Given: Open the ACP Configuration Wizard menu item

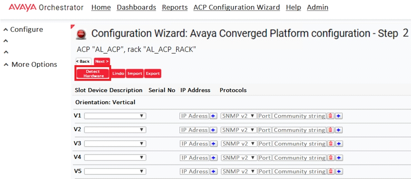Looking at the screenshot, I should pos(237,7).
